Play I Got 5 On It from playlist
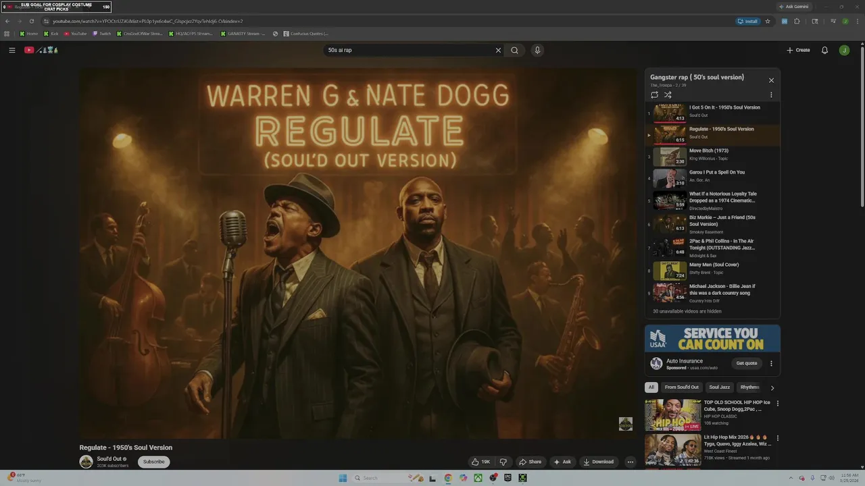865x486 pixels. click(713, 113)
